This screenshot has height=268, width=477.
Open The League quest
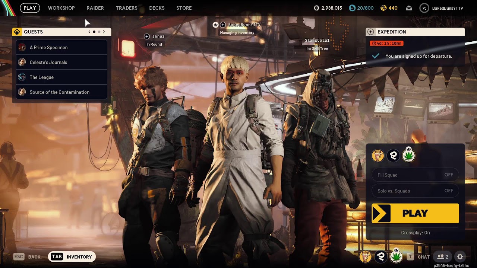click(x=61, y=77)
